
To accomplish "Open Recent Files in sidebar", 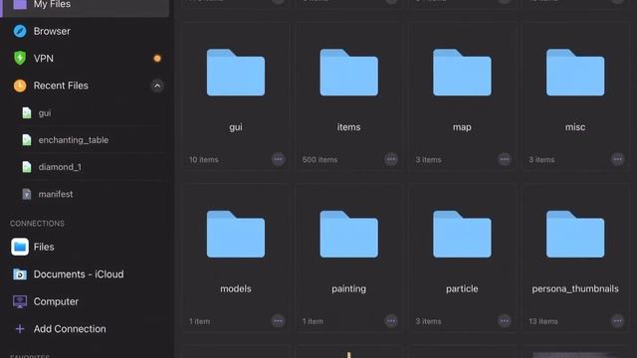I will (x=86, y=86).
